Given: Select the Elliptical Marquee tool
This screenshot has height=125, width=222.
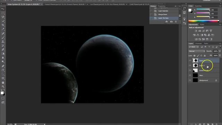Looking at the screenshot, I should (x=3, y=13).
